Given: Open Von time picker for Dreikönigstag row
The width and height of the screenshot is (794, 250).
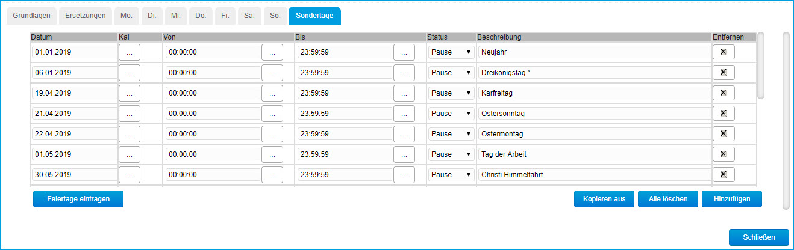Looking at the screenshot, I should [272, 73].
